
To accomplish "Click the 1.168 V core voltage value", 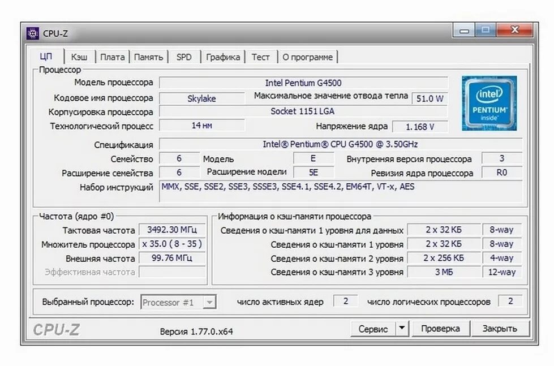I will point(420,127).
